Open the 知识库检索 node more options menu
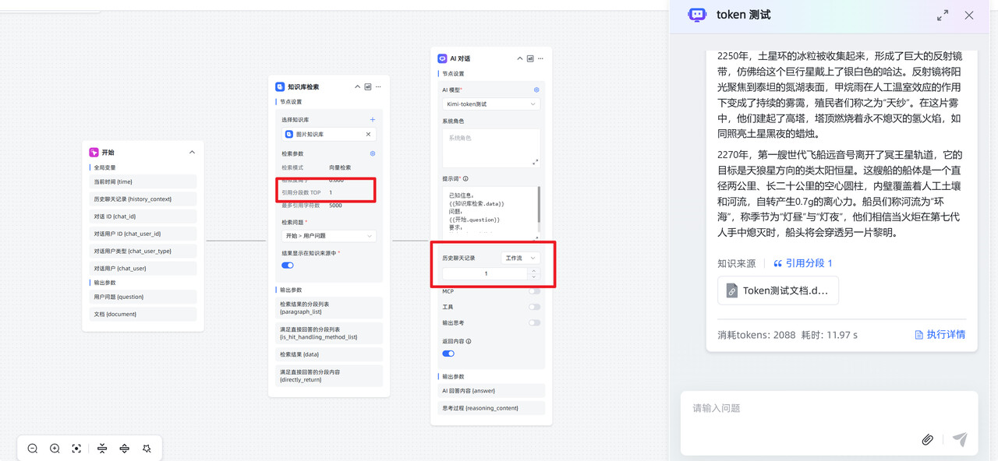Screen dimensions: 998x461 [x=379, y=87]
